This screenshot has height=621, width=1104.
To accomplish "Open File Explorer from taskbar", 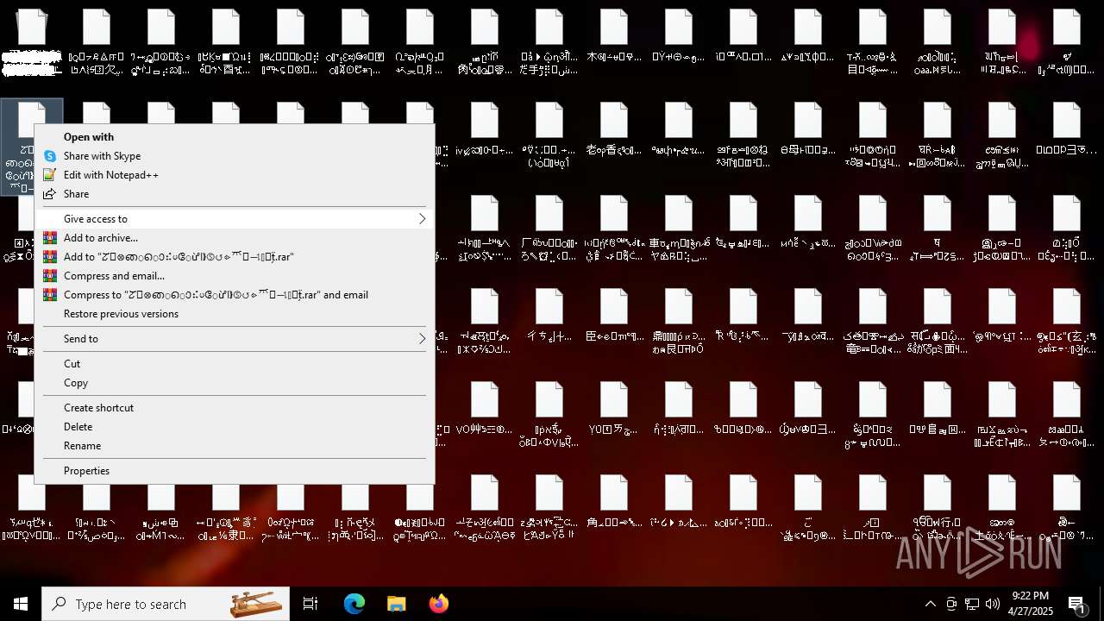I will click(396, 604).
